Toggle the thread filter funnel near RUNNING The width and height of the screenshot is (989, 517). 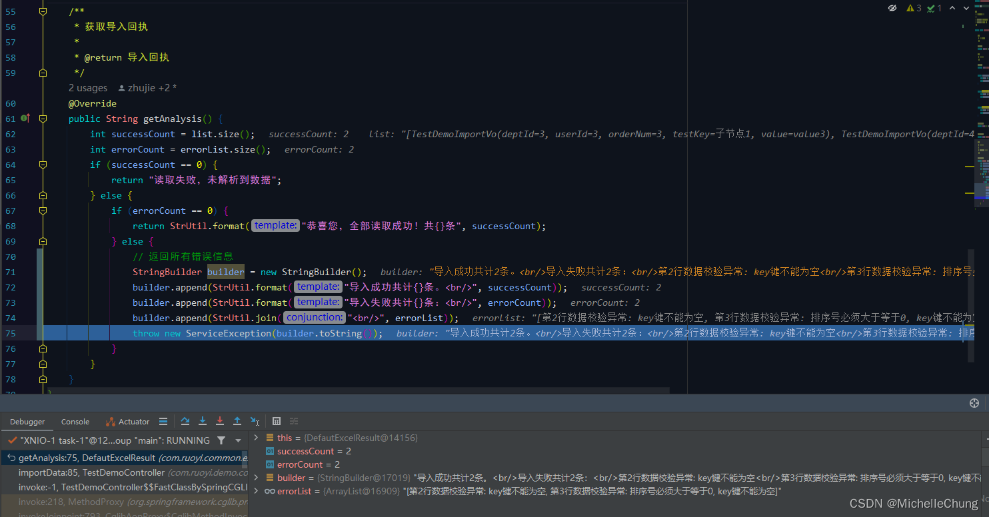pos(222,440)
